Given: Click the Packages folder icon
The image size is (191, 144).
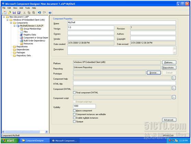Looking at the screenshot, I should point(14,53).
